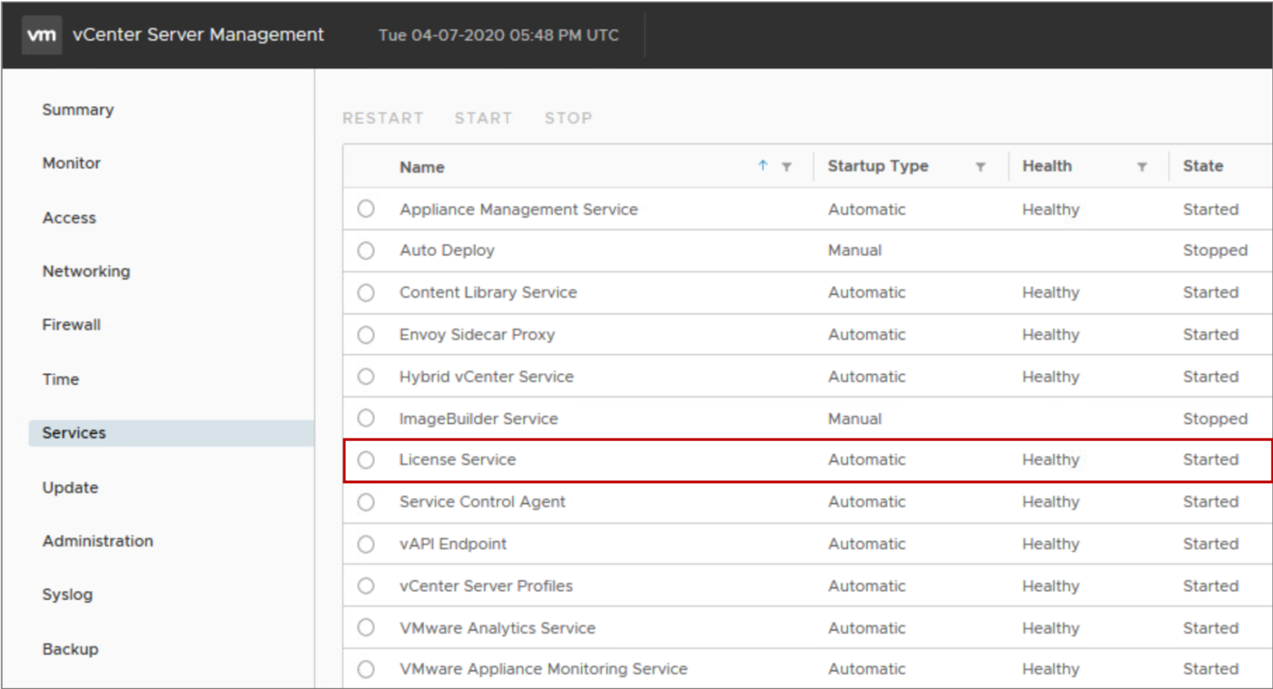Click the Name column header
Screen dimensions: 1273x689
click(422, 167)
